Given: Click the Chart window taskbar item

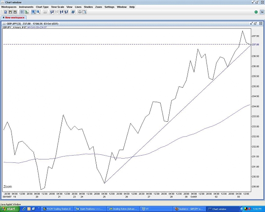Looking at the screenshot, I should tap(223, 209).
